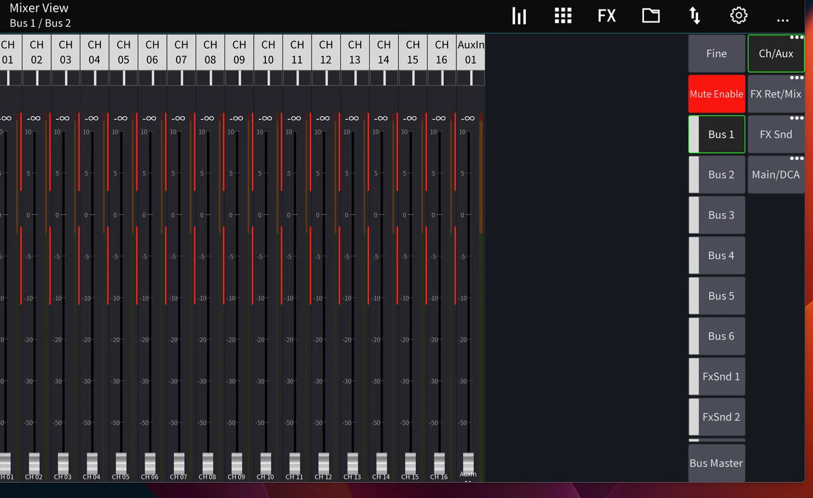Open the grid view icon

563,16
